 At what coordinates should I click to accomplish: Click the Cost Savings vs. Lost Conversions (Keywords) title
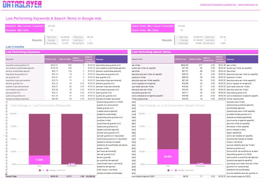tap(40, 105)
